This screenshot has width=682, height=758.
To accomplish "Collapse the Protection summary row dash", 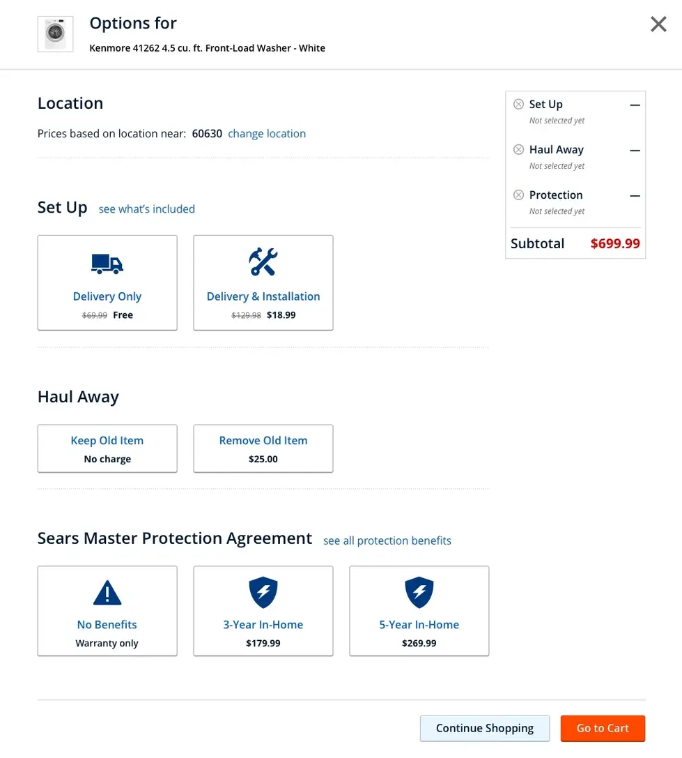I will point(635,196).
